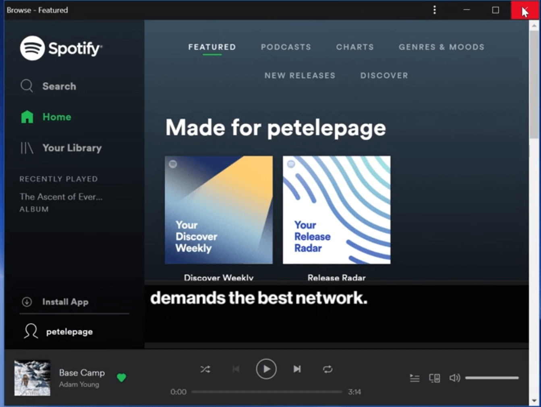
Task: Open artist Adam Young
Action: point(79,384)
